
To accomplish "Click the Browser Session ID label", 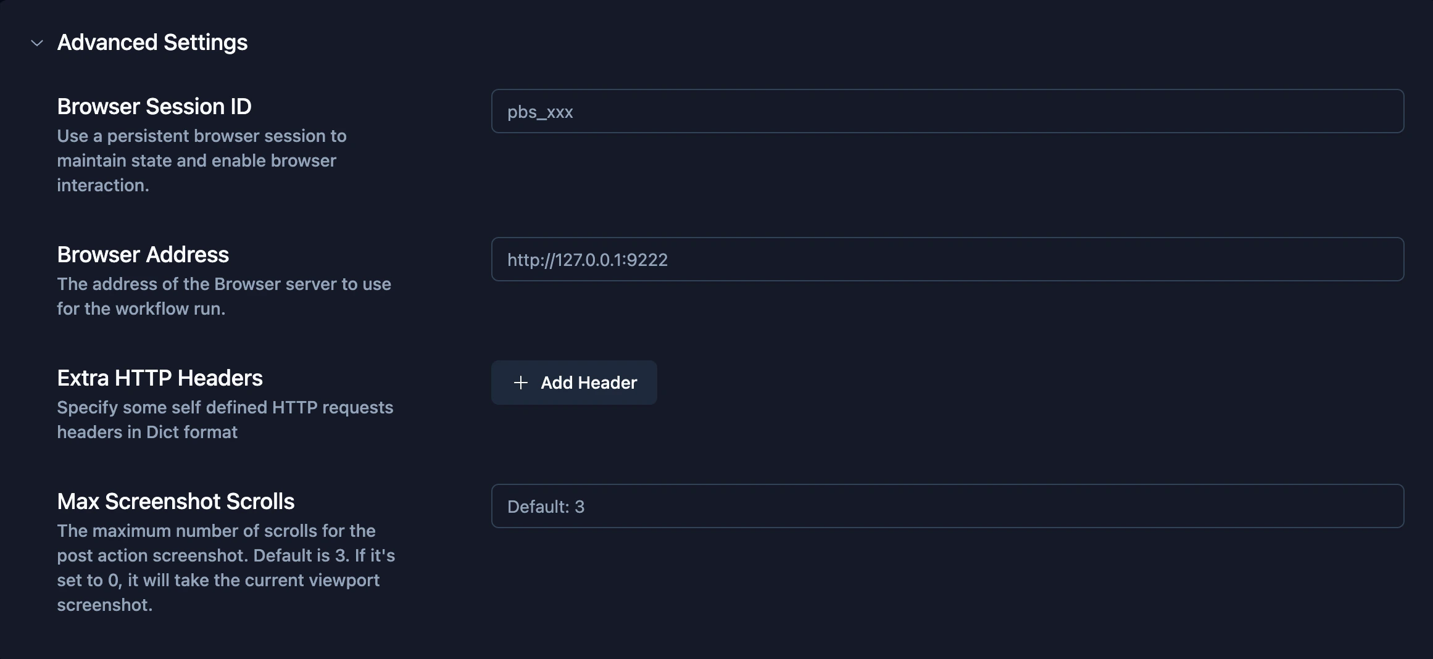I will pos(154,106).
